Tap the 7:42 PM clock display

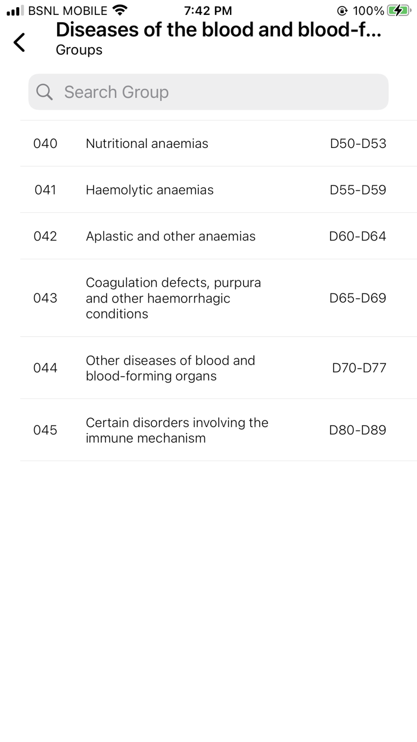pos(208,10)
